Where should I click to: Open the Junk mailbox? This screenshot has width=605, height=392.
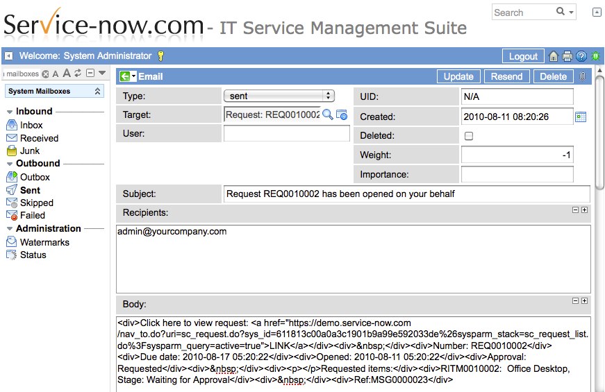coord(29,151)
